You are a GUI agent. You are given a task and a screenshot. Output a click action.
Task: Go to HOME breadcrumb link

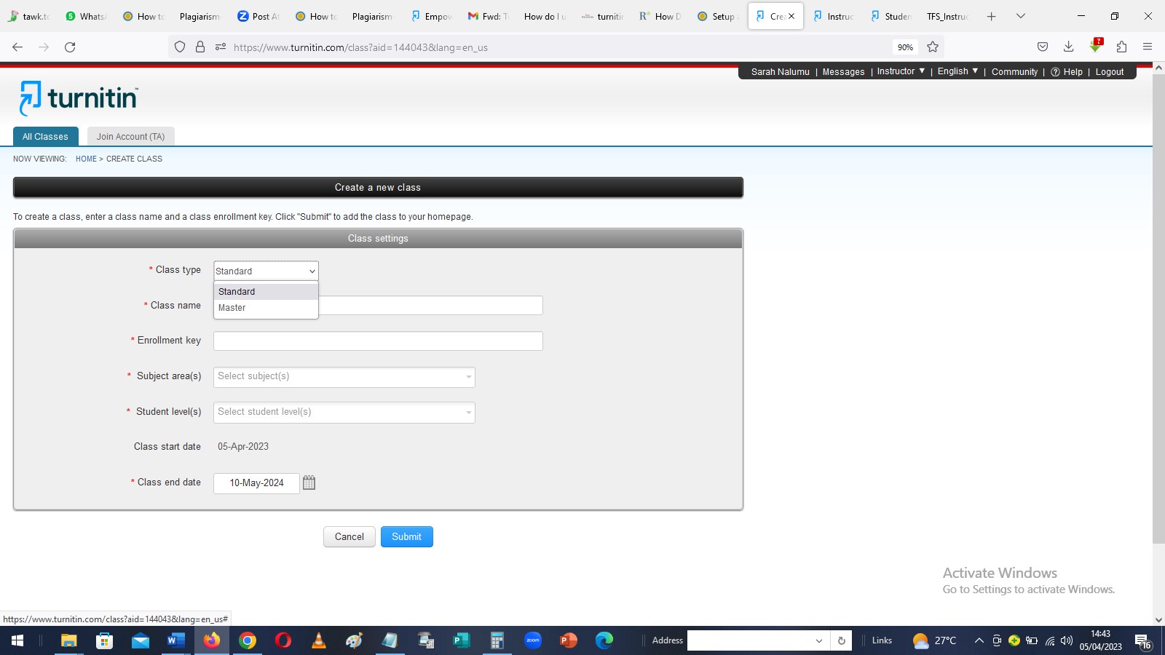pos(86,159)
